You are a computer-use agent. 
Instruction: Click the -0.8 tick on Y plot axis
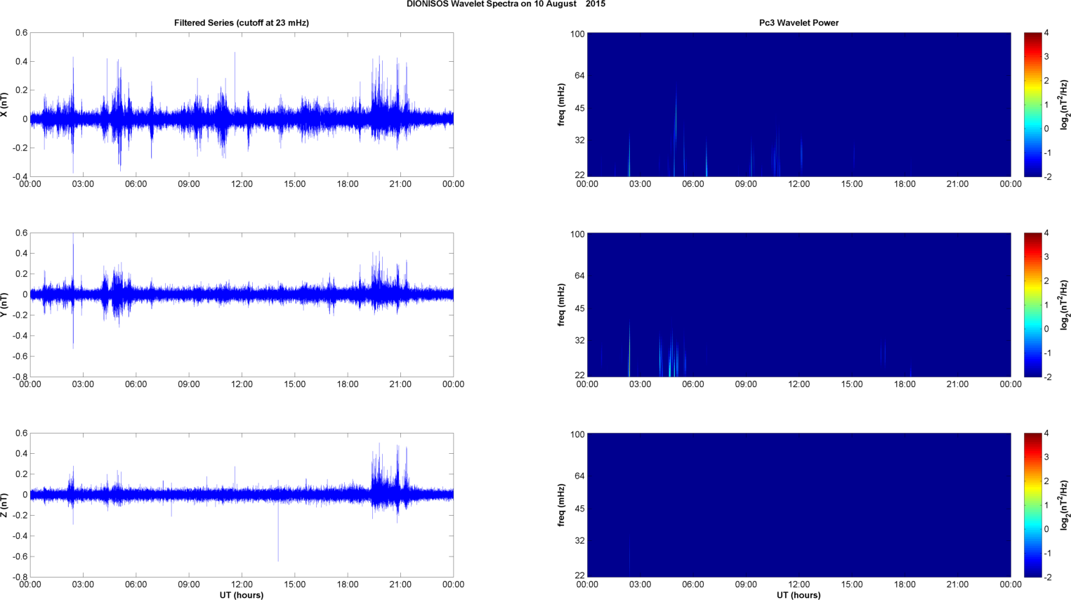pyautogui.click(x=20, y=377)
